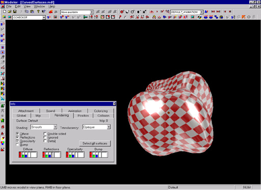This screenshot has width=261, height=190.
Task: Step to next frame arrow icon
Action: 230,12
